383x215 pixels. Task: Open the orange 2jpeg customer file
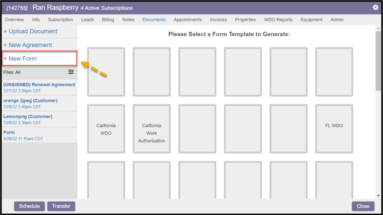30,101
